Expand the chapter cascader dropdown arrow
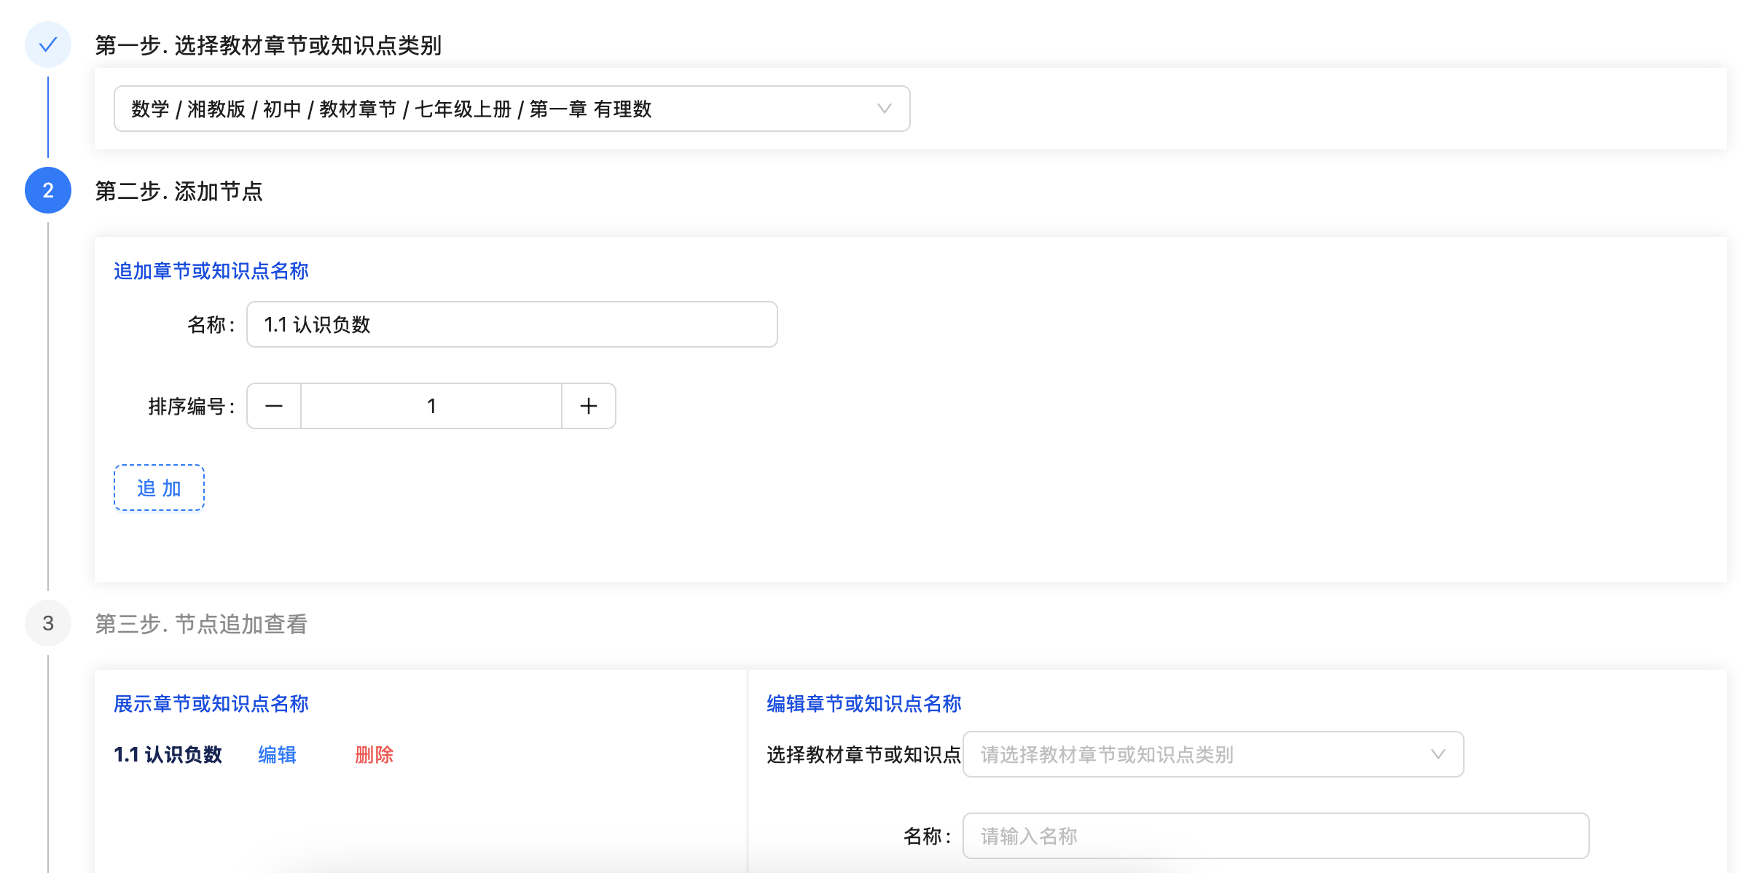 pyautogui.click(x=884, y=109)
